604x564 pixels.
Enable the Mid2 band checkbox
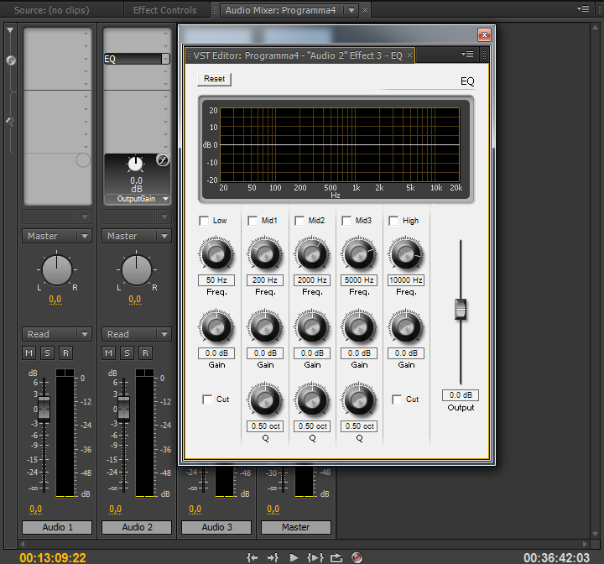299,221
